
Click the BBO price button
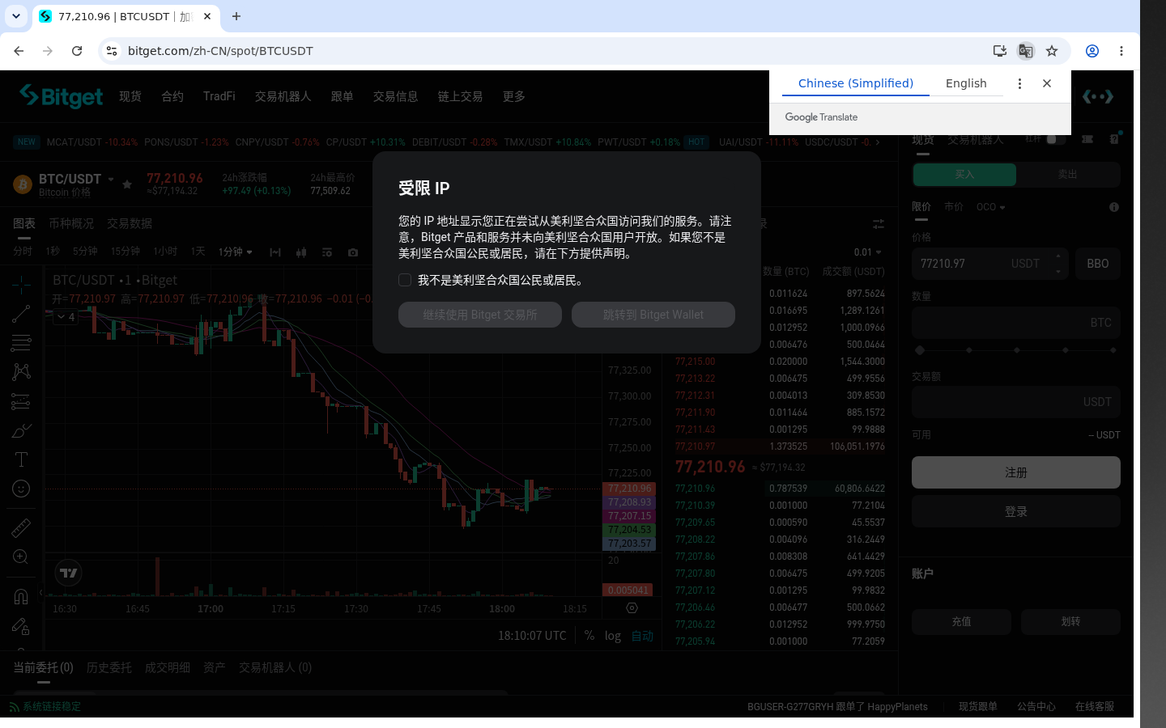[1098, 264]
